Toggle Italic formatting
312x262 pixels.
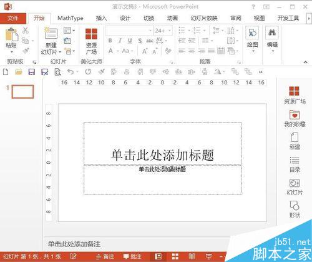click(120, 41)
